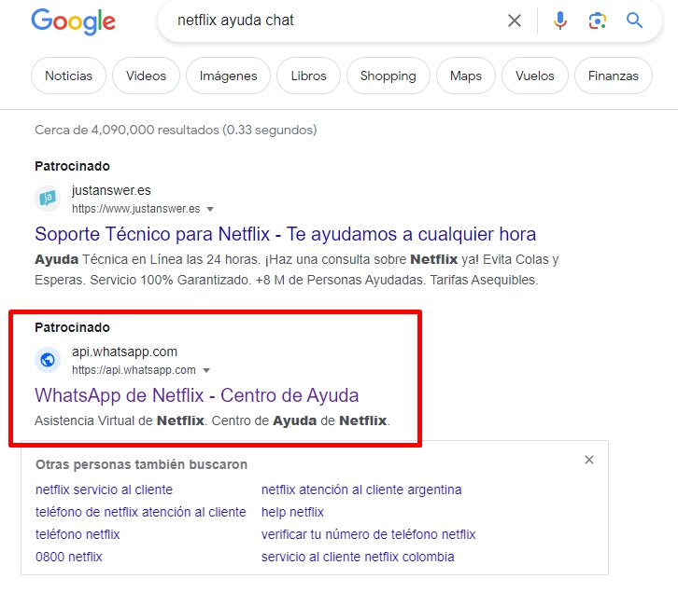Switch to the Maps tab
The width and height of the screenshot is (678, 593).
tap(466, 76)
